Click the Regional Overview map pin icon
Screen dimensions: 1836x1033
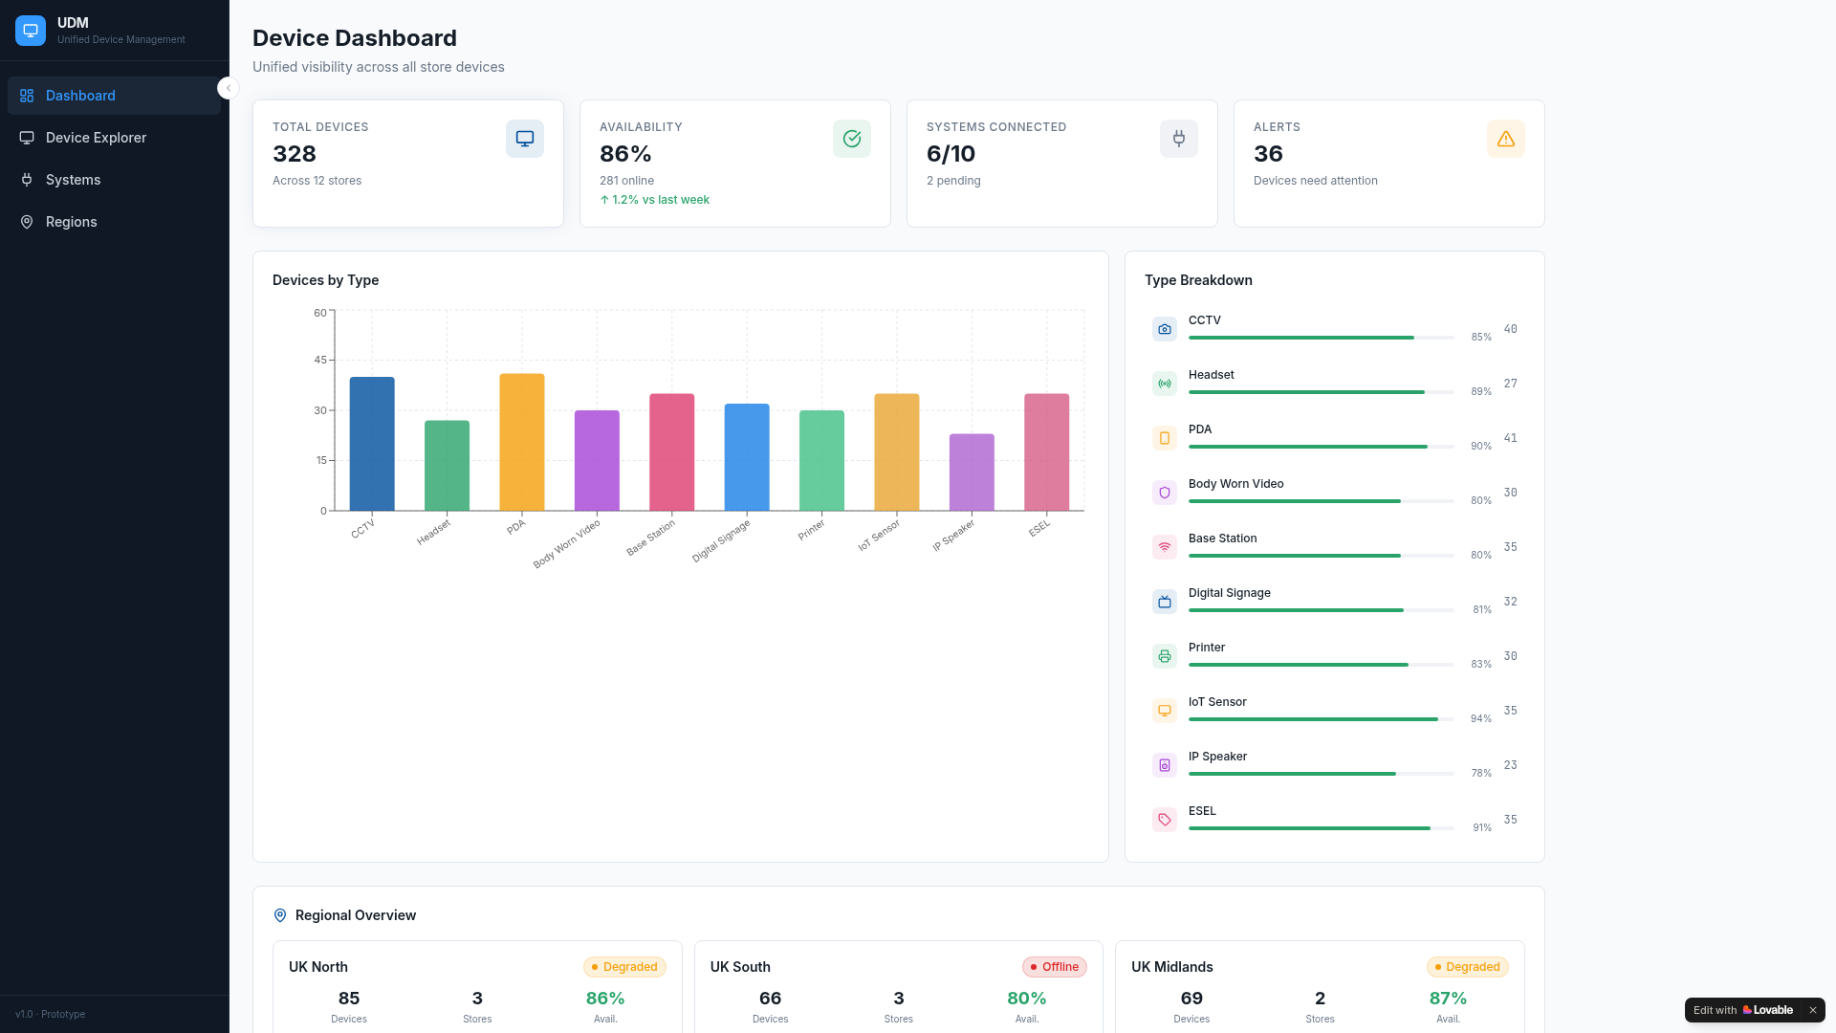tap(280, 915)
